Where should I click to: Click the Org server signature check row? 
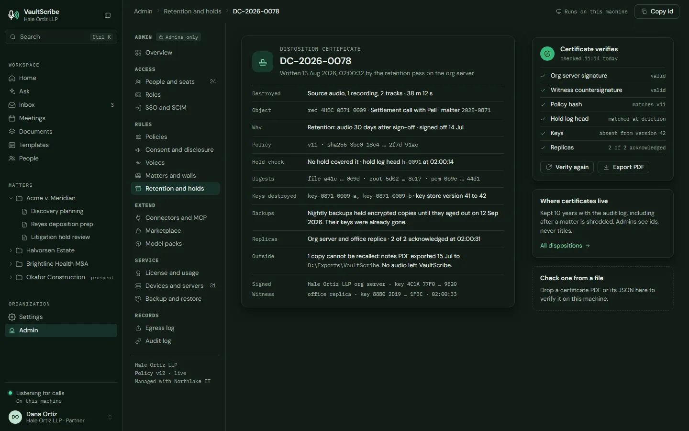[x=603, y=76]
